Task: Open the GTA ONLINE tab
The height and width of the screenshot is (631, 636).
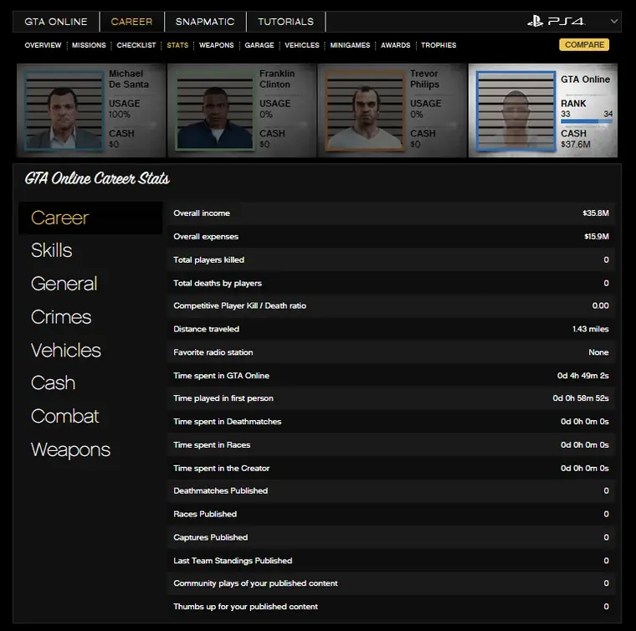Action: click(56, 22)
